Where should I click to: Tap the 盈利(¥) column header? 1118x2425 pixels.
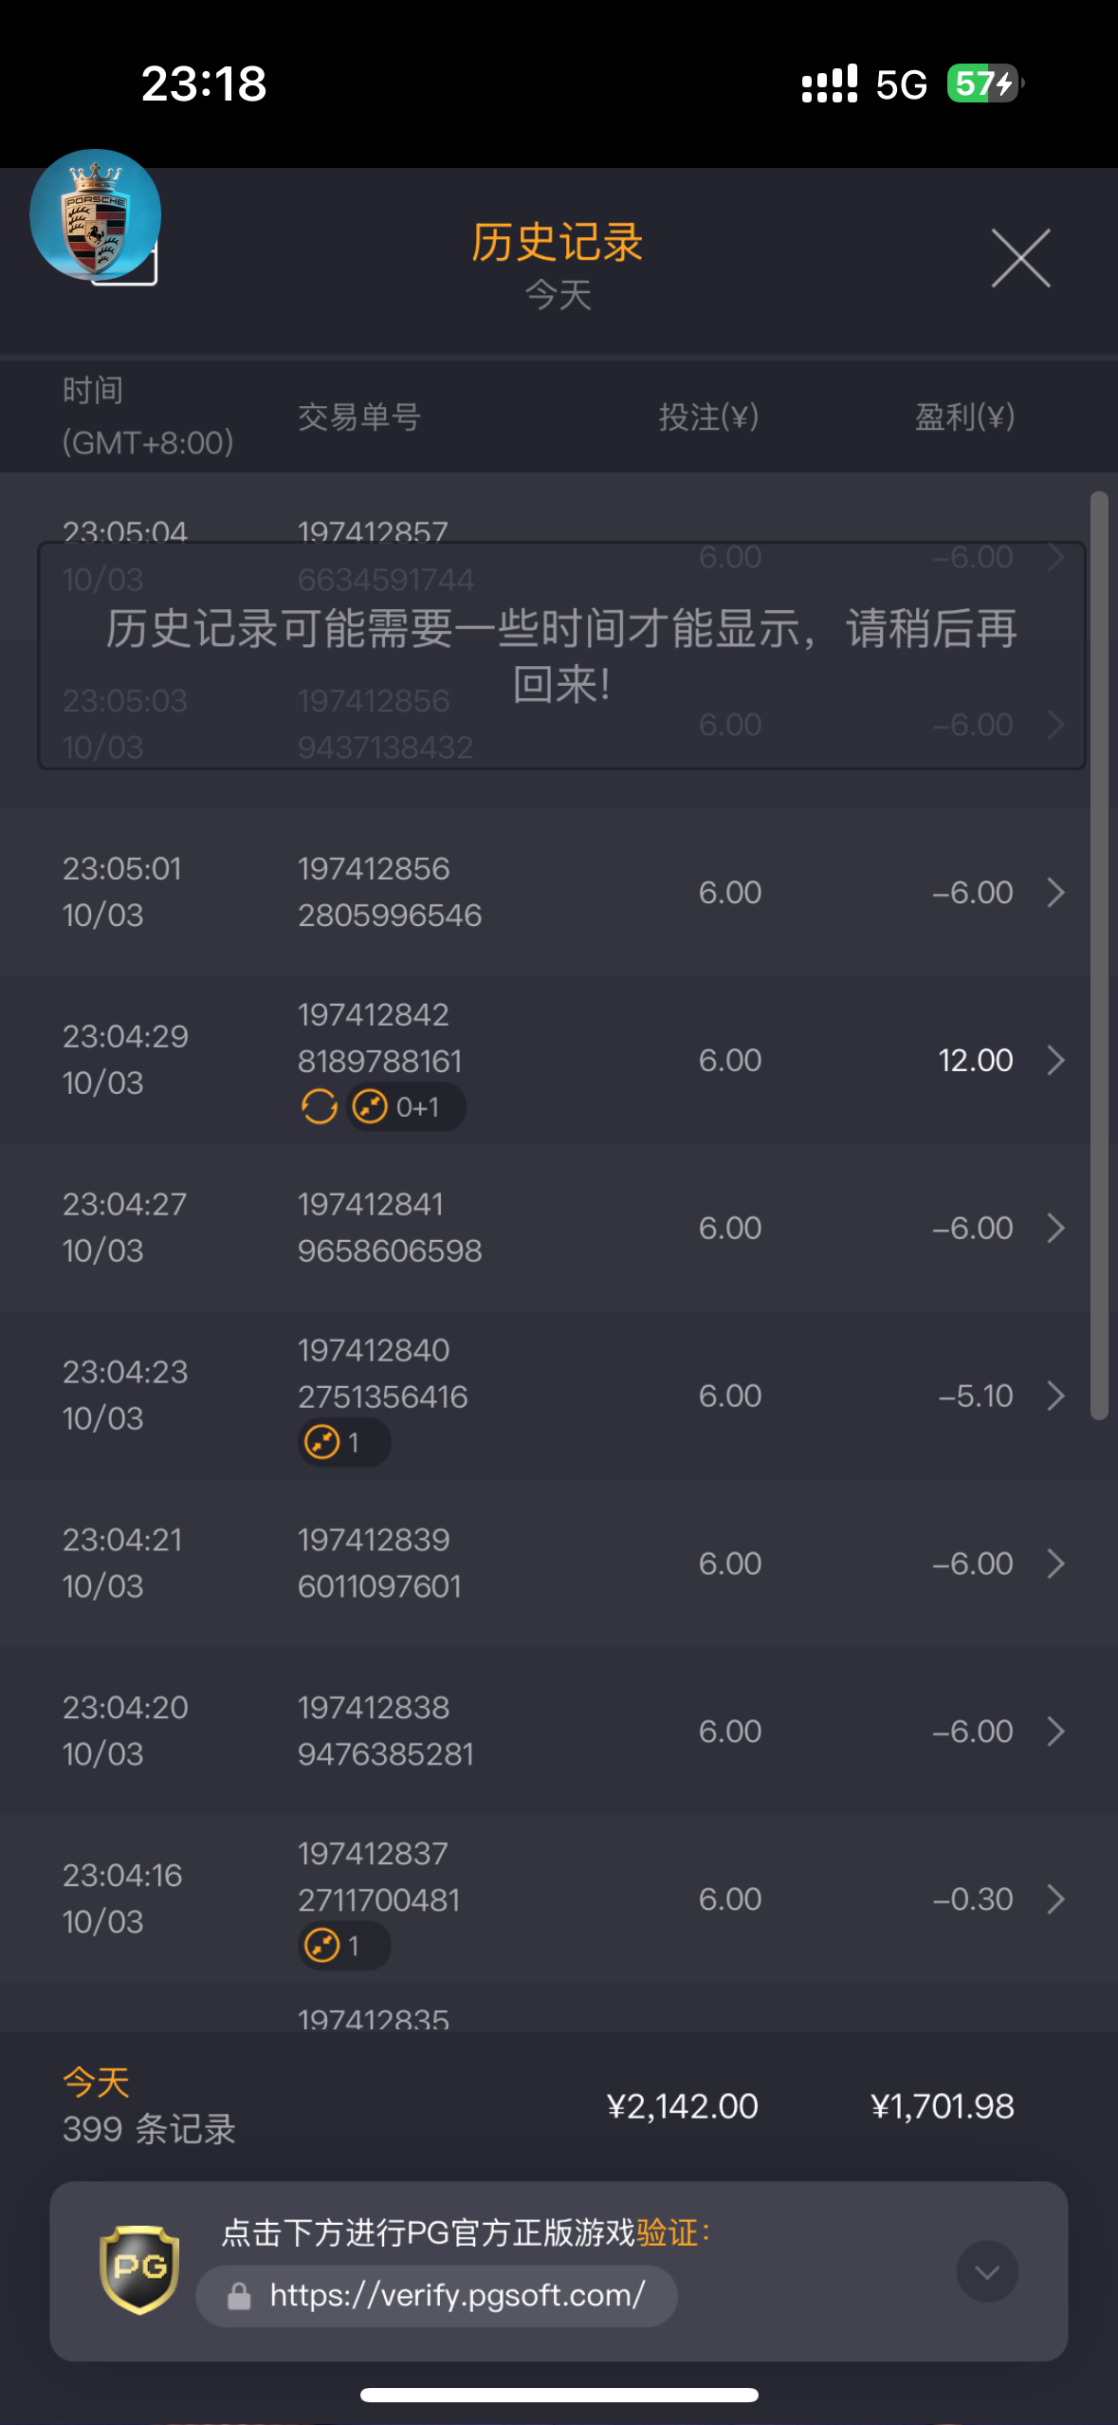pos(964,417)
